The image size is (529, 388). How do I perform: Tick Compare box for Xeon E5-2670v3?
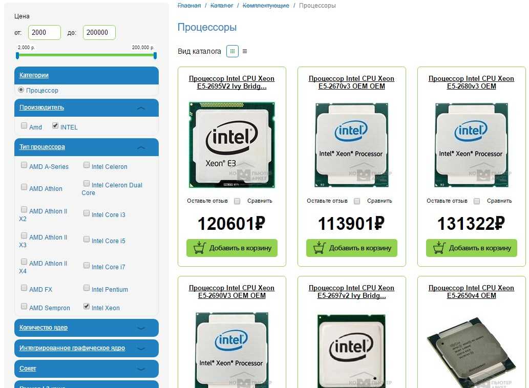pos(357,201)
